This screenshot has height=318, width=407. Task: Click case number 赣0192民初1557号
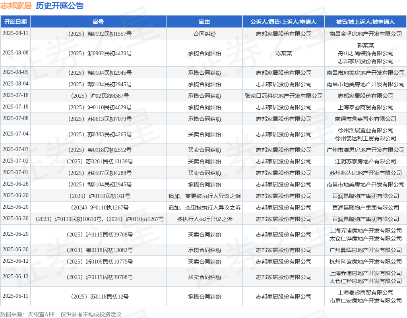(x=100, y=34)
